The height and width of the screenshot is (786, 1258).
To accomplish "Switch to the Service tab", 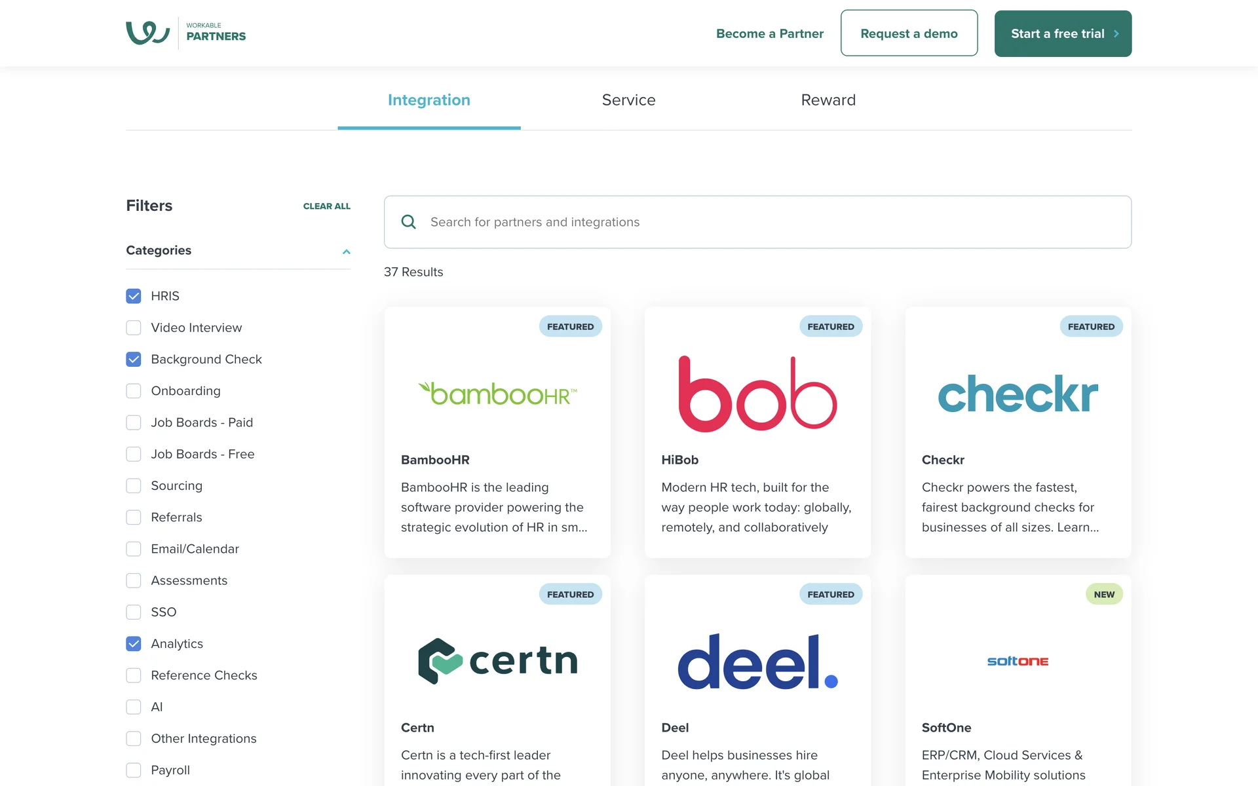I will click(x=628, y=100).
